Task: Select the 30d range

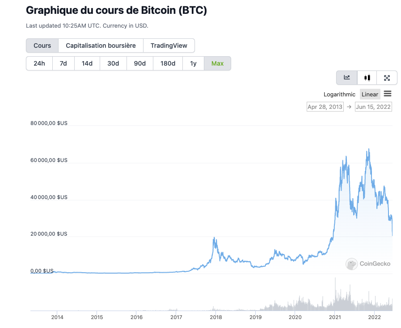Action: click(113, 63)
